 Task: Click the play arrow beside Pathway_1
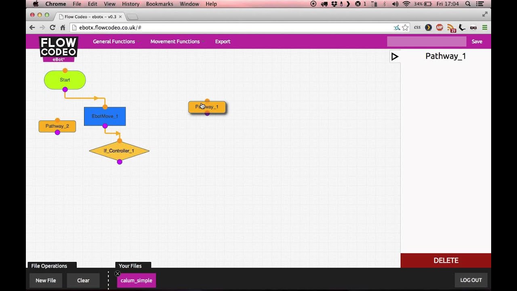[395, 57]
